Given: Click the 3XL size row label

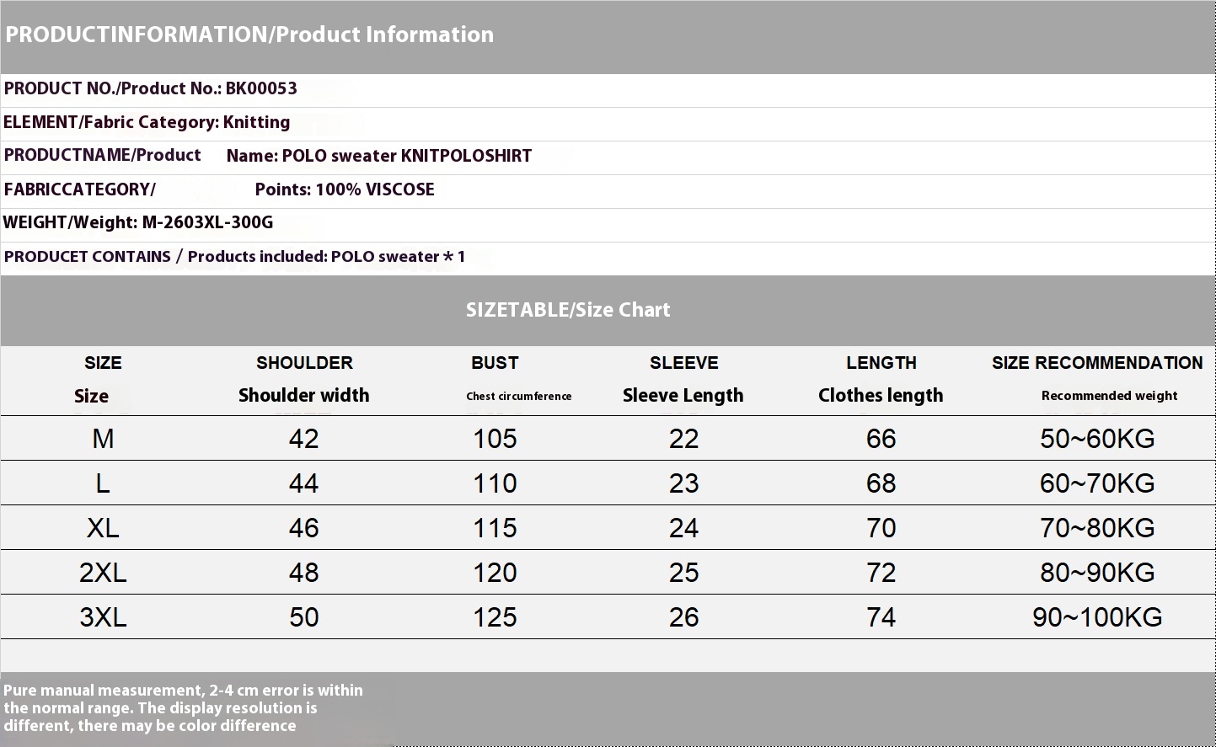Looking at the screenshot, I should pos(103,617).
